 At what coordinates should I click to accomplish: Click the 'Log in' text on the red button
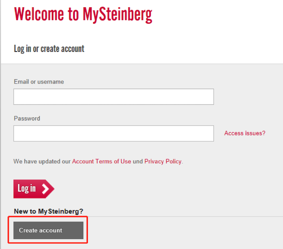(27, 189)
